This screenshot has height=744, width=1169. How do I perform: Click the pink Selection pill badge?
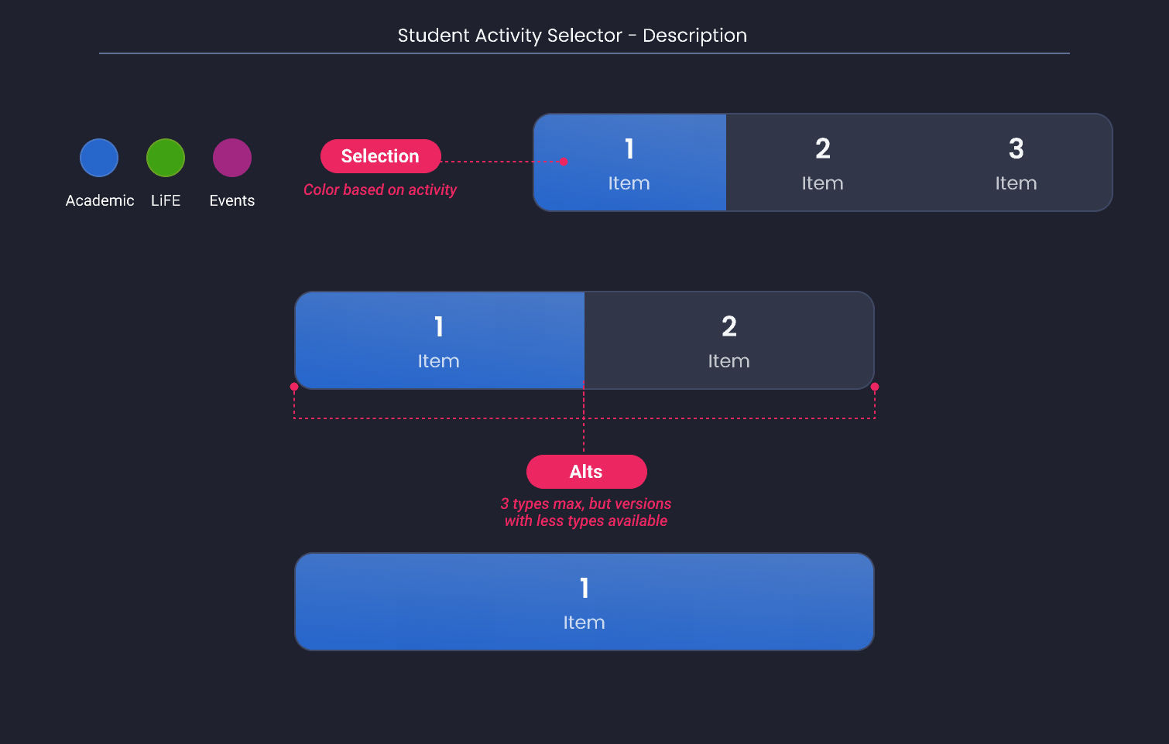[380, 155]
